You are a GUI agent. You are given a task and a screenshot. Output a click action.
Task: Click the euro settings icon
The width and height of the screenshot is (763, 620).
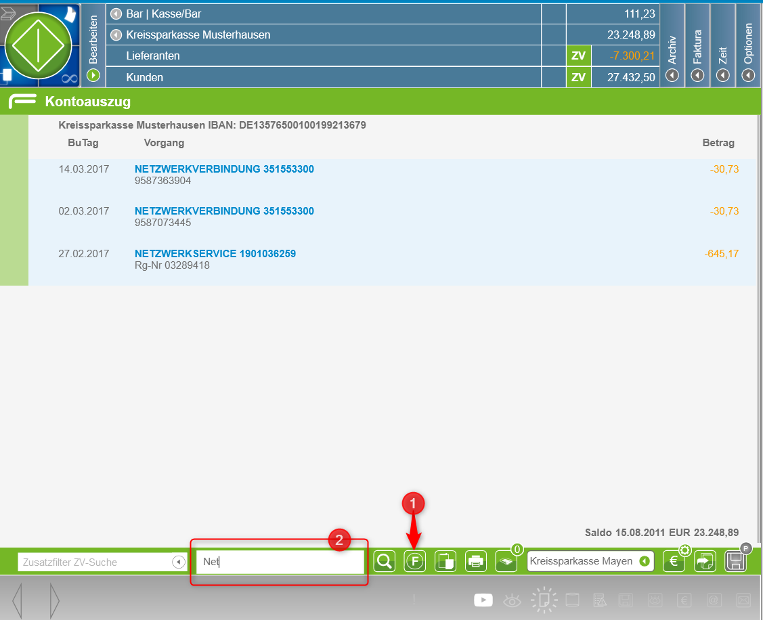(674, 562)
